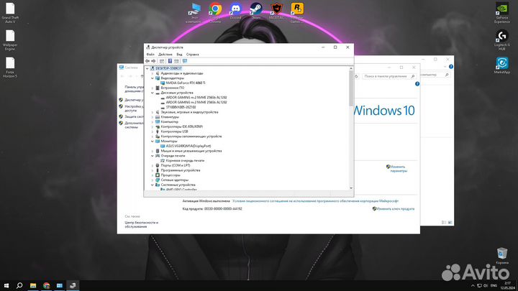Expand the Встроенное ПО node

[x=153, y=88]
